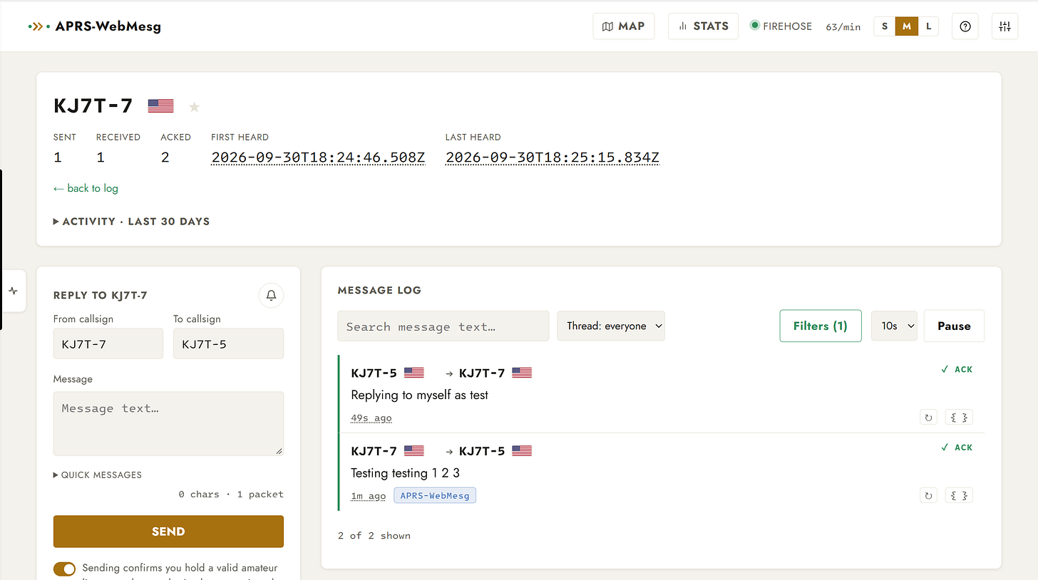Pause the message log
The height and width of the screenshot is (580, 1038).
[x=954, y=326]
